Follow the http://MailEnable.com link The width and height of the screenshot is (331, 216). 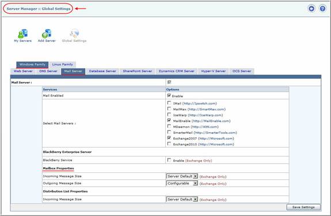tap(211, 121)
